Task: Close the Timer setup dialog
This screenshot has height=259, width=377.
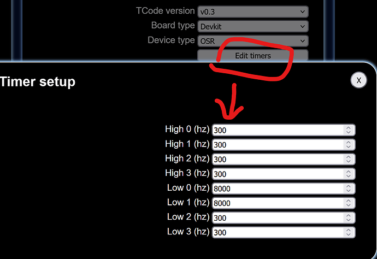Action: coord(358,80)
